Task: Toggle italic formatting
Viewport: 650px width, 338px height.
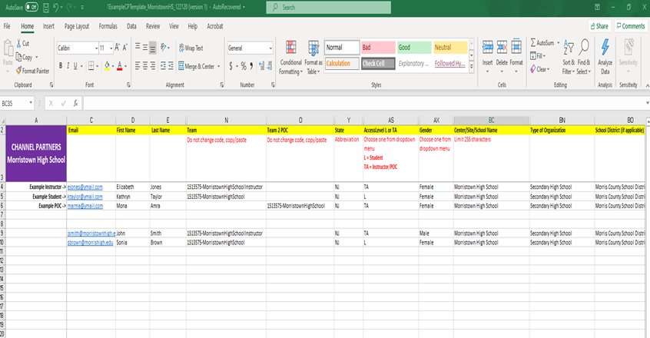Action: click(x=69, y=66)
